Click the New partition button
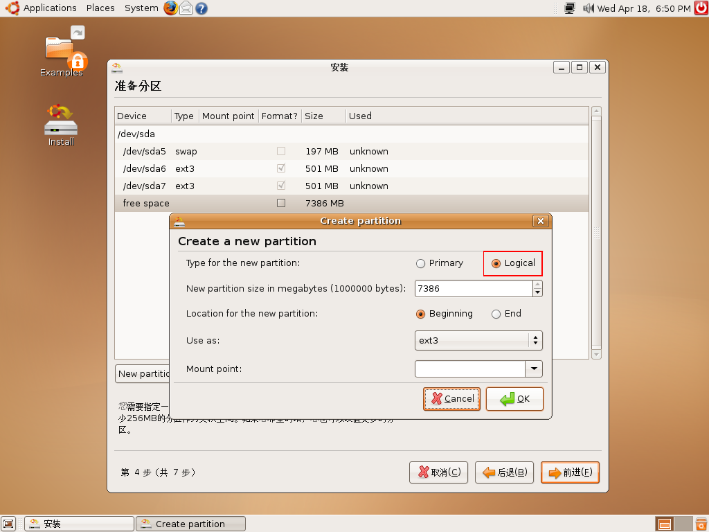 [x=143, y=373]
